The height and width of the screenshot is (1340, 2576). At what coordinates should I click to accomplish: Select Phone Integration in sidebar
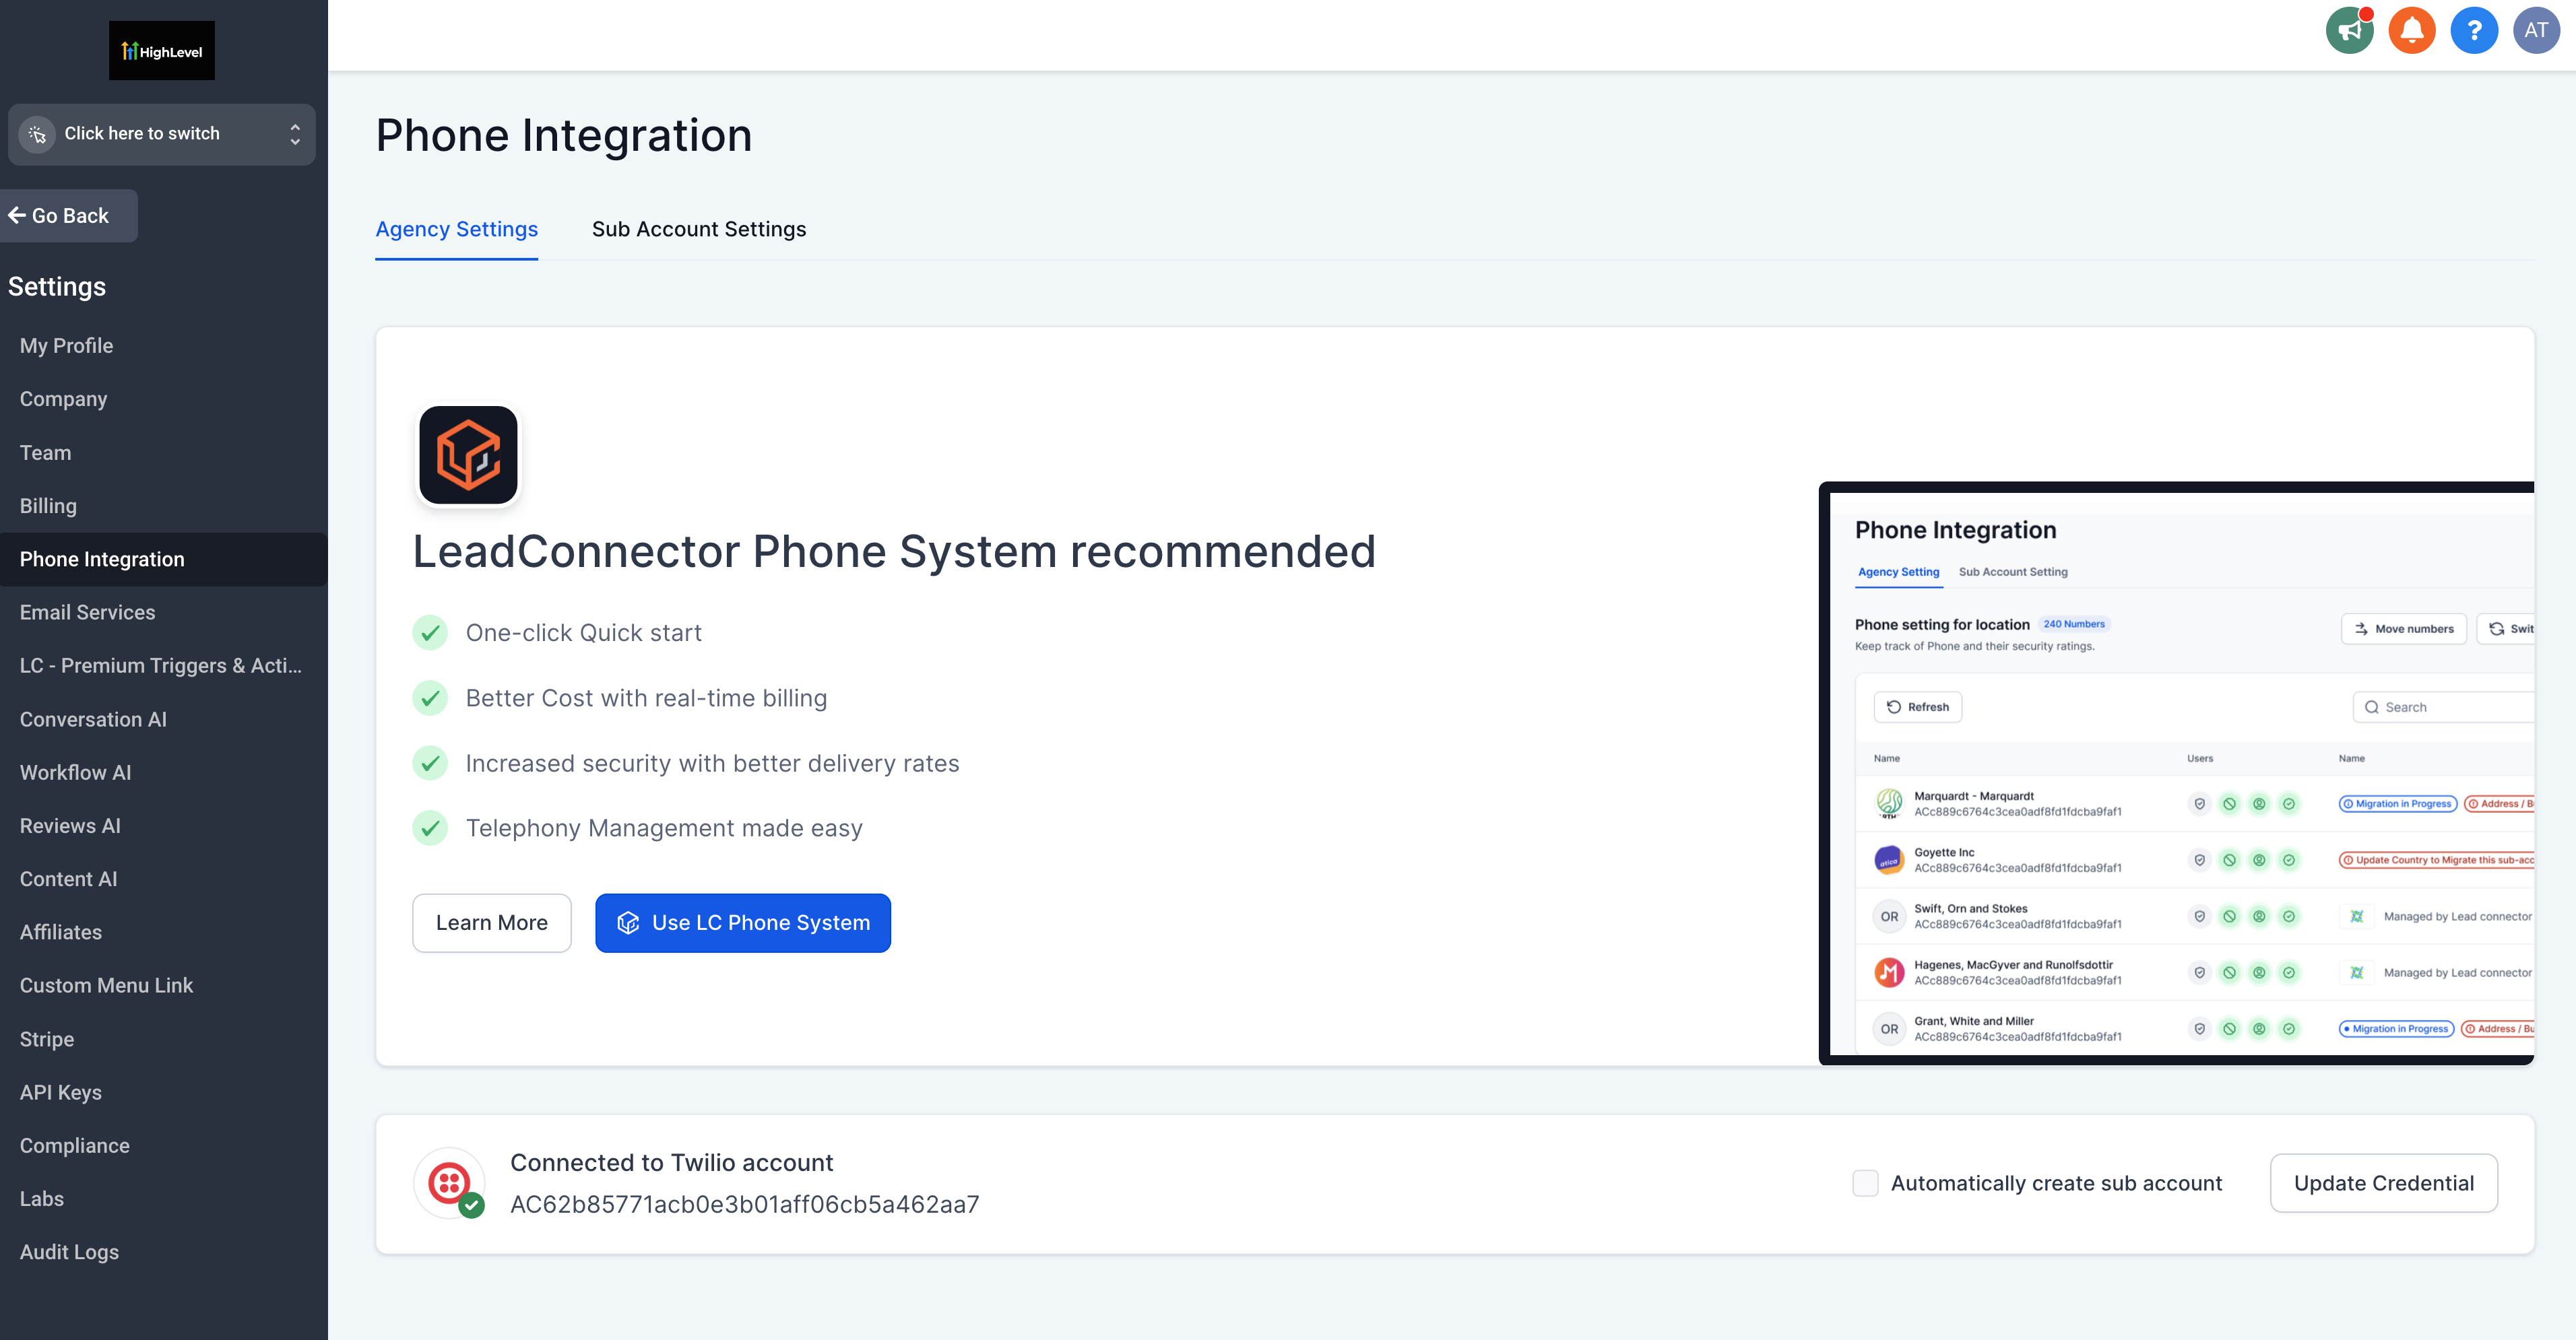tap(164, 560)
